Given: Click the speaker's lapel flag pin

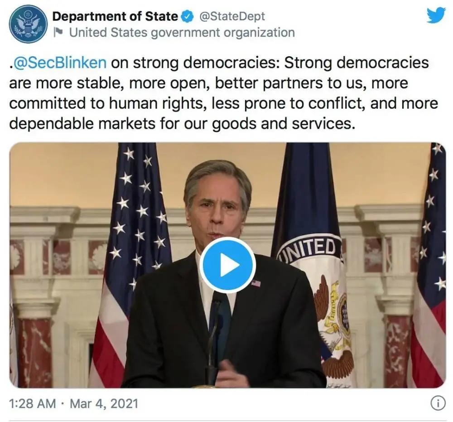Looking at the screenshot, I should point(255,283).
